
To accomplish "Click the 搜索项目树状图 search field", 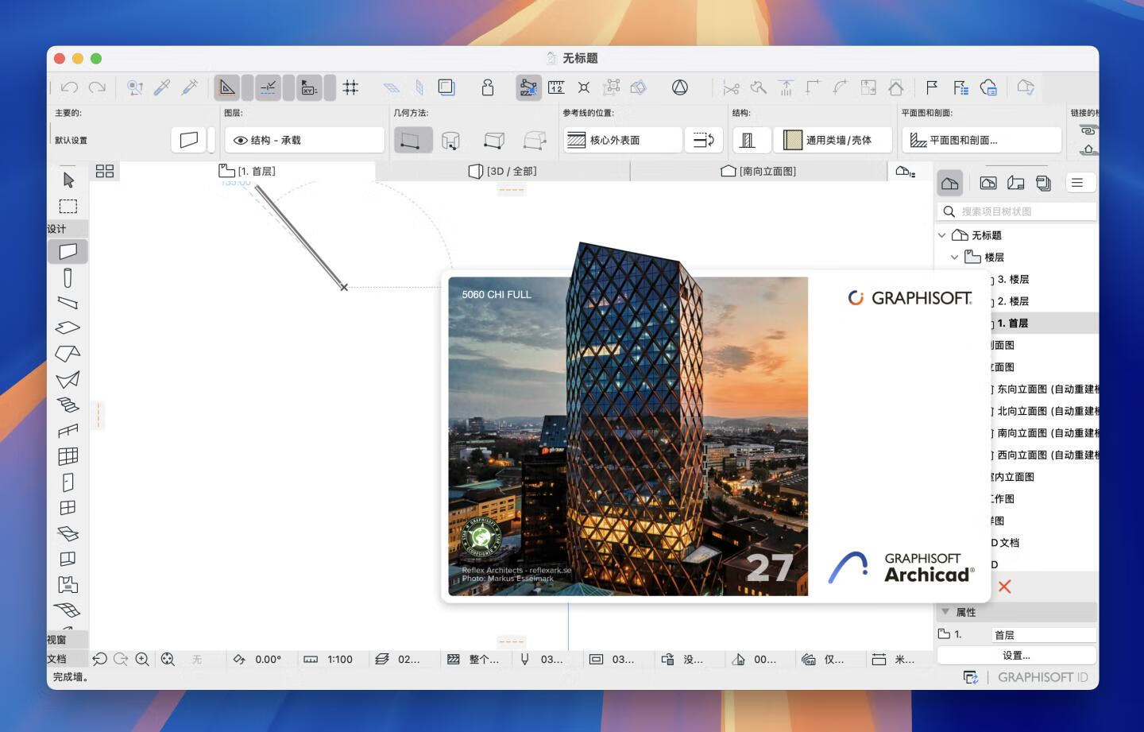I will pos(1016,211).
